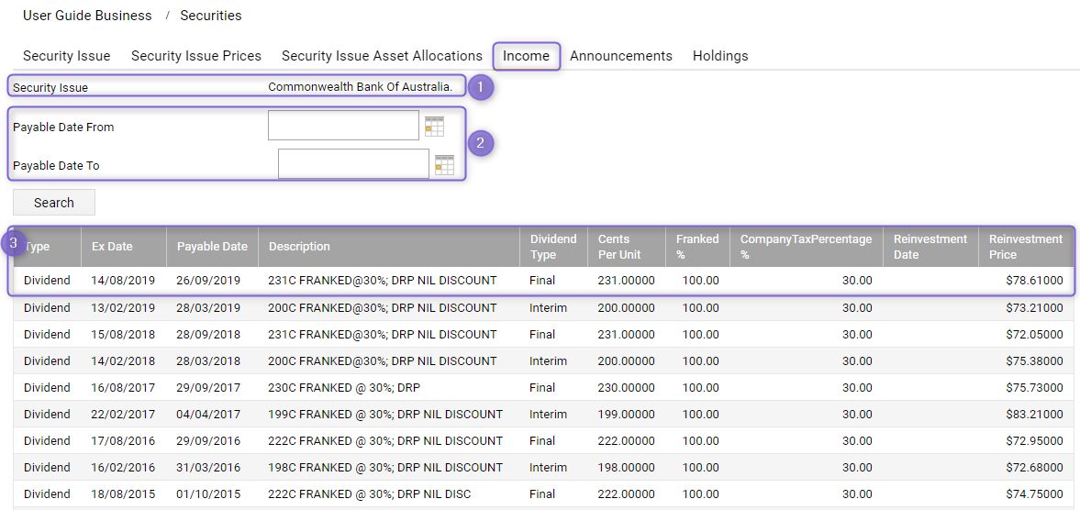The height and width of the screenshot is (510, 1080).
Task: Click reinvestment price $75.38000
Action: [1032, 361]
